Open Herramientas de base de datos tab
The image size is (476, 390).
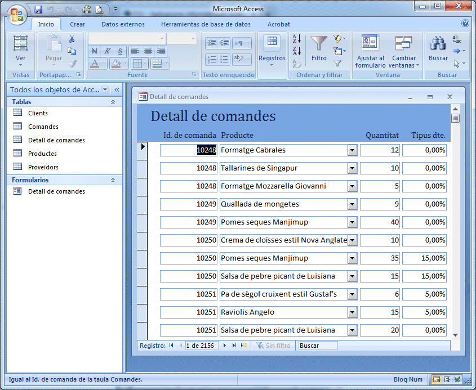pos(206,24)
